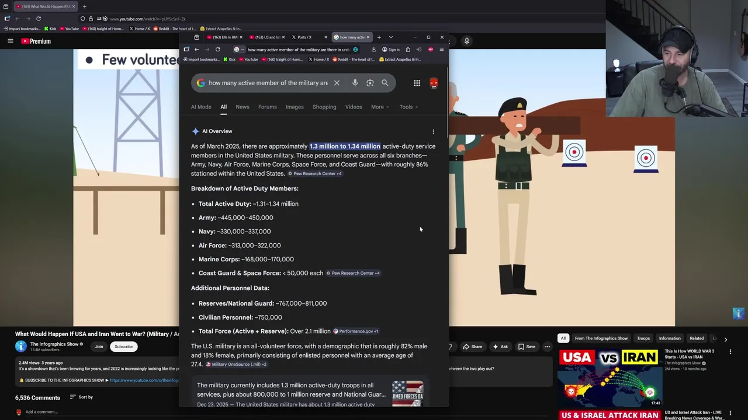Click the YouTube voice search microphone
The width and height of the screenshot is (748, 420).
point(466,41)
